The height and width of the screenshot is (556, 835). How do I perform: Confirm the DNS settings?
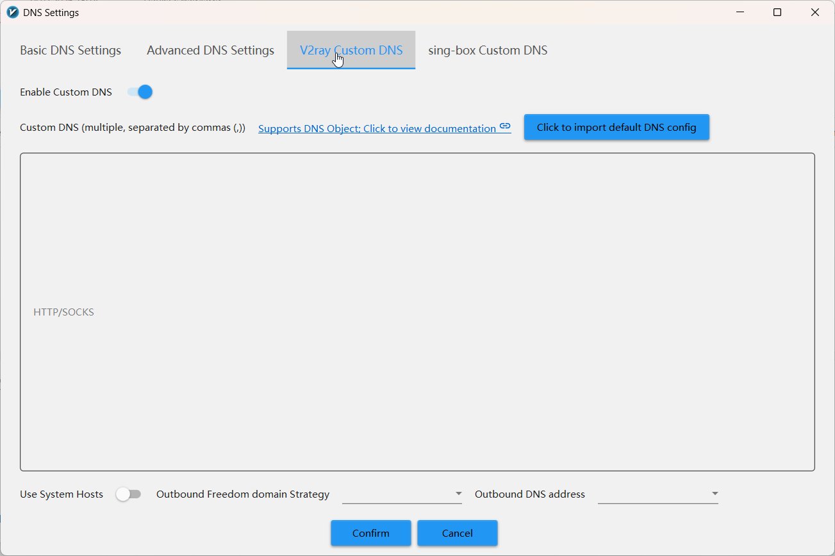[x=371, y=533]
